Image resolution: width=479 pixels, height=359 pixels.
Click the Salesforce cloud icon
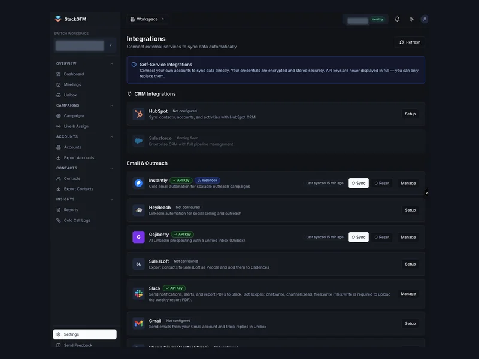[x=139, y=141]
